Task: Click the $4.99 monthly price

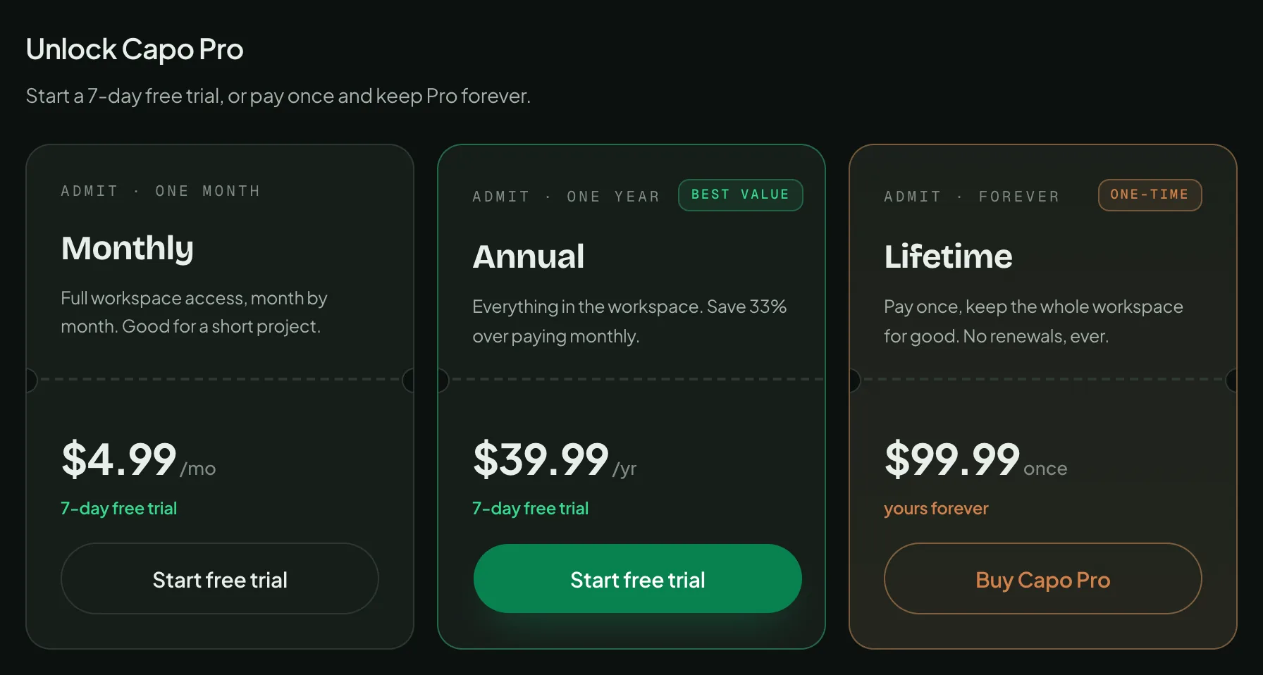Action: coord(138,460)
